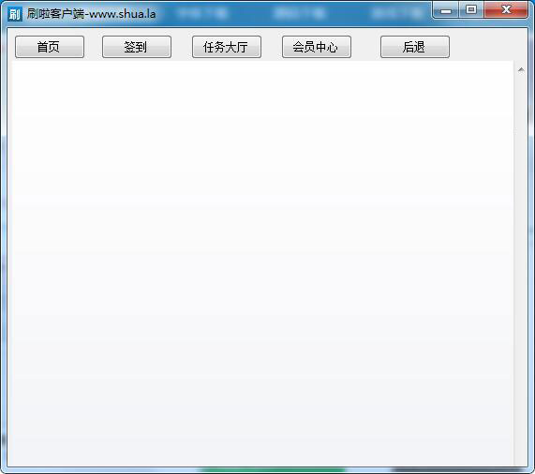Click the scrollbar up arrow

tap(521, 69)
